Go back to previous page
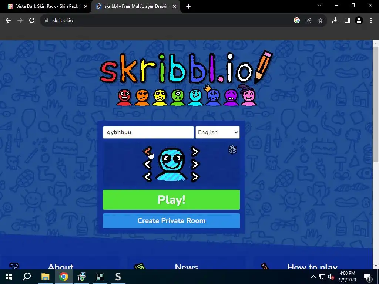Viewport: 379px width, 284px height. pyautogui.click(x=8, y=21)
